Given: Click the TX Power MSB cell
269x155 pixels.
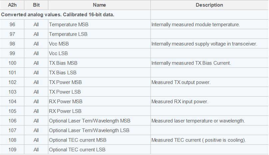Looking at the screenshot, I should [65, 82].
